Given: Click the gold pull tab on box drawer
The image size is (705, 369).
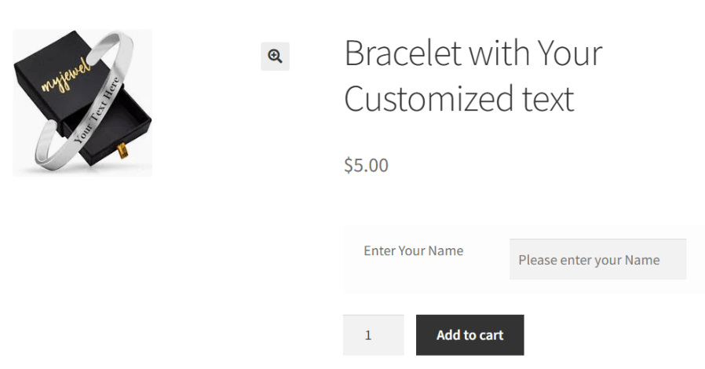Looking at the screenshot, I should click(x=122, y=151).
